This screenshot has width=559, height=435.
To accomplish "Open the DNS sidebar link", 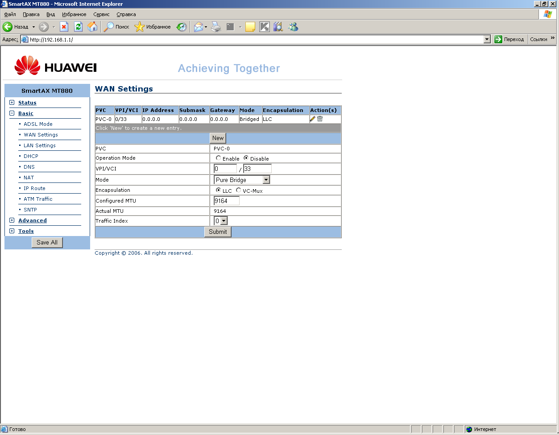I will [29, 167].
